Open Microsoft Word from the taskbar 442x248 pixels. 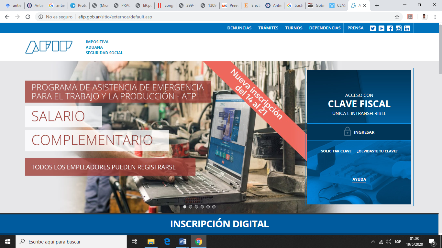183,242
